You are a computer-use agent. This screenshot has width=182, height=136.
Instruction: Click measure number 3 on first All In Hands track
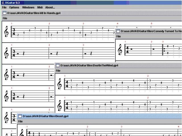83,24
